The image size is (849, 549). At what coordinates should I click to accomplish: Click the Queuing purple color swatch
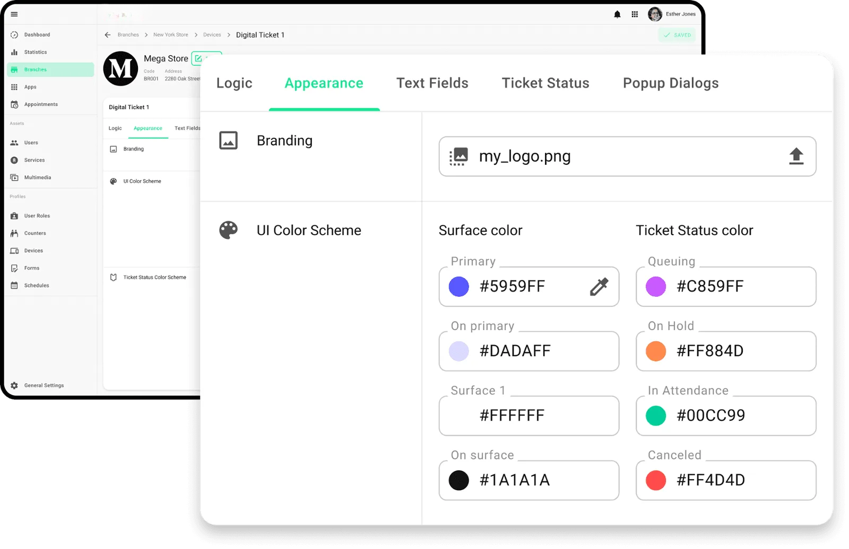[656, 287]
